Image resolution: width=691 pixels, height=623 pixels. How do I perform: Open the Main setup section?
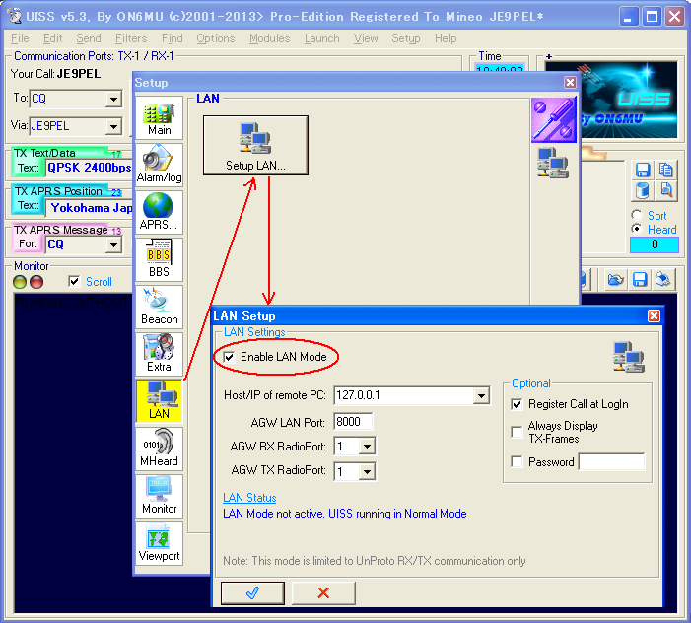point(159,118)
